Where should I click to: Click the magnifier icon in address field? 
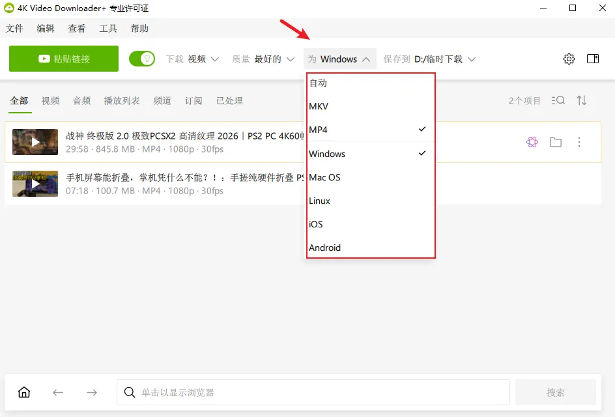coord(130,392)
